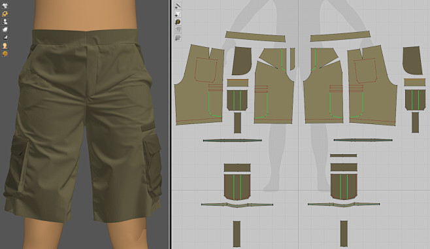Show arrangement points with yellow dotted icon
This screenshot has width=430, height=249.
[x=5, y=14]
